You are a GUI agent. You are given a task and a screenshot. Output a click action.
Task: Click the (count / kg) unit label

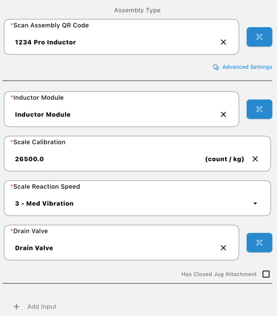224,159
